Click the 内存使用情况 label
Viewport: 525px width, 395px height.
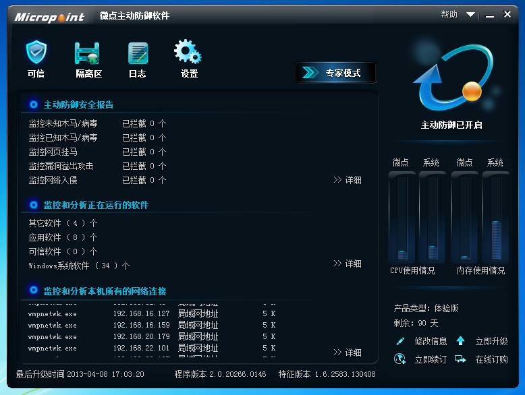pyautogui.click(x=481, y=270)
